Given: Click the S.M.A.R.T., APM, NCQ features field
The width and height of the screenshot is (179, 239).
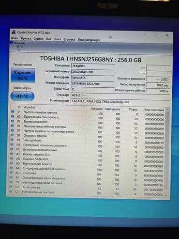Looking at the screenshot, I should point(120,102).
